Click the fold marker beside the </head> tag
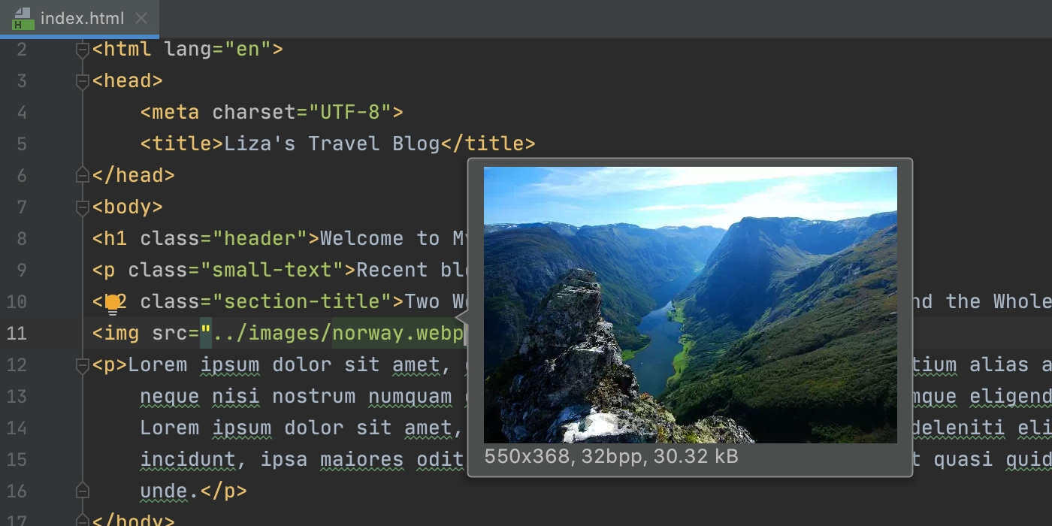 [x=83, y=176]
